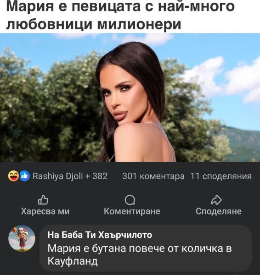View who reacted: Rashiya Djoli + 382
The height and width of the screenshot is (275, 260).
pyautogui.click(x=70, y=176)
